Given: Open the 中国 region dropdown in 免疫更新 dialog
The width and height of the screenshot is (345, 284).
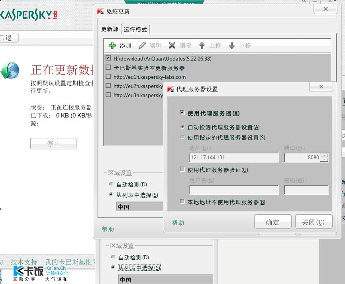Looking at the screenshot, I should [140, 207].
